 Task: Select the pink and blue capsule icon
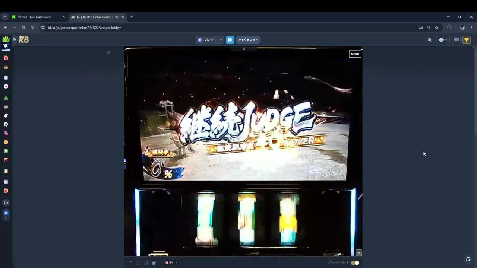tap(6, 133)
